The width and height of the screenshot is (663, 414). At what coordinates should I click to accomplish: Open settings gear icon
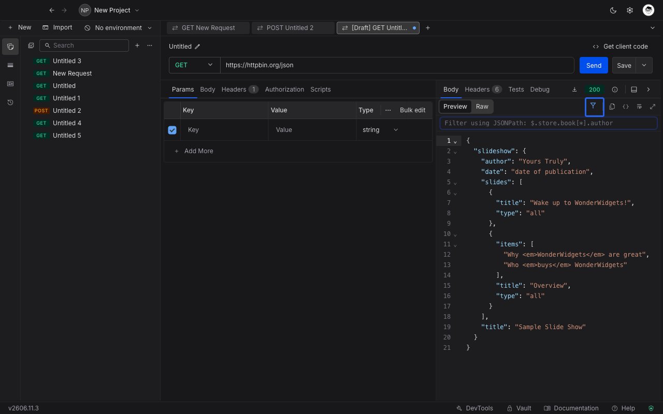point(630,10)
